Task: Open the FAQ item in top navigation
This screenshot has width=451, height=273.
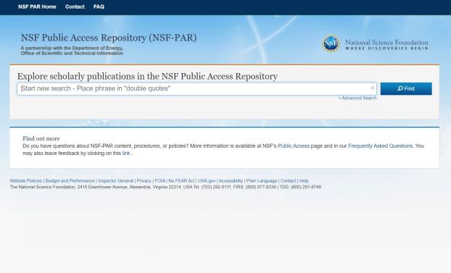Action: tap(99, 7)
